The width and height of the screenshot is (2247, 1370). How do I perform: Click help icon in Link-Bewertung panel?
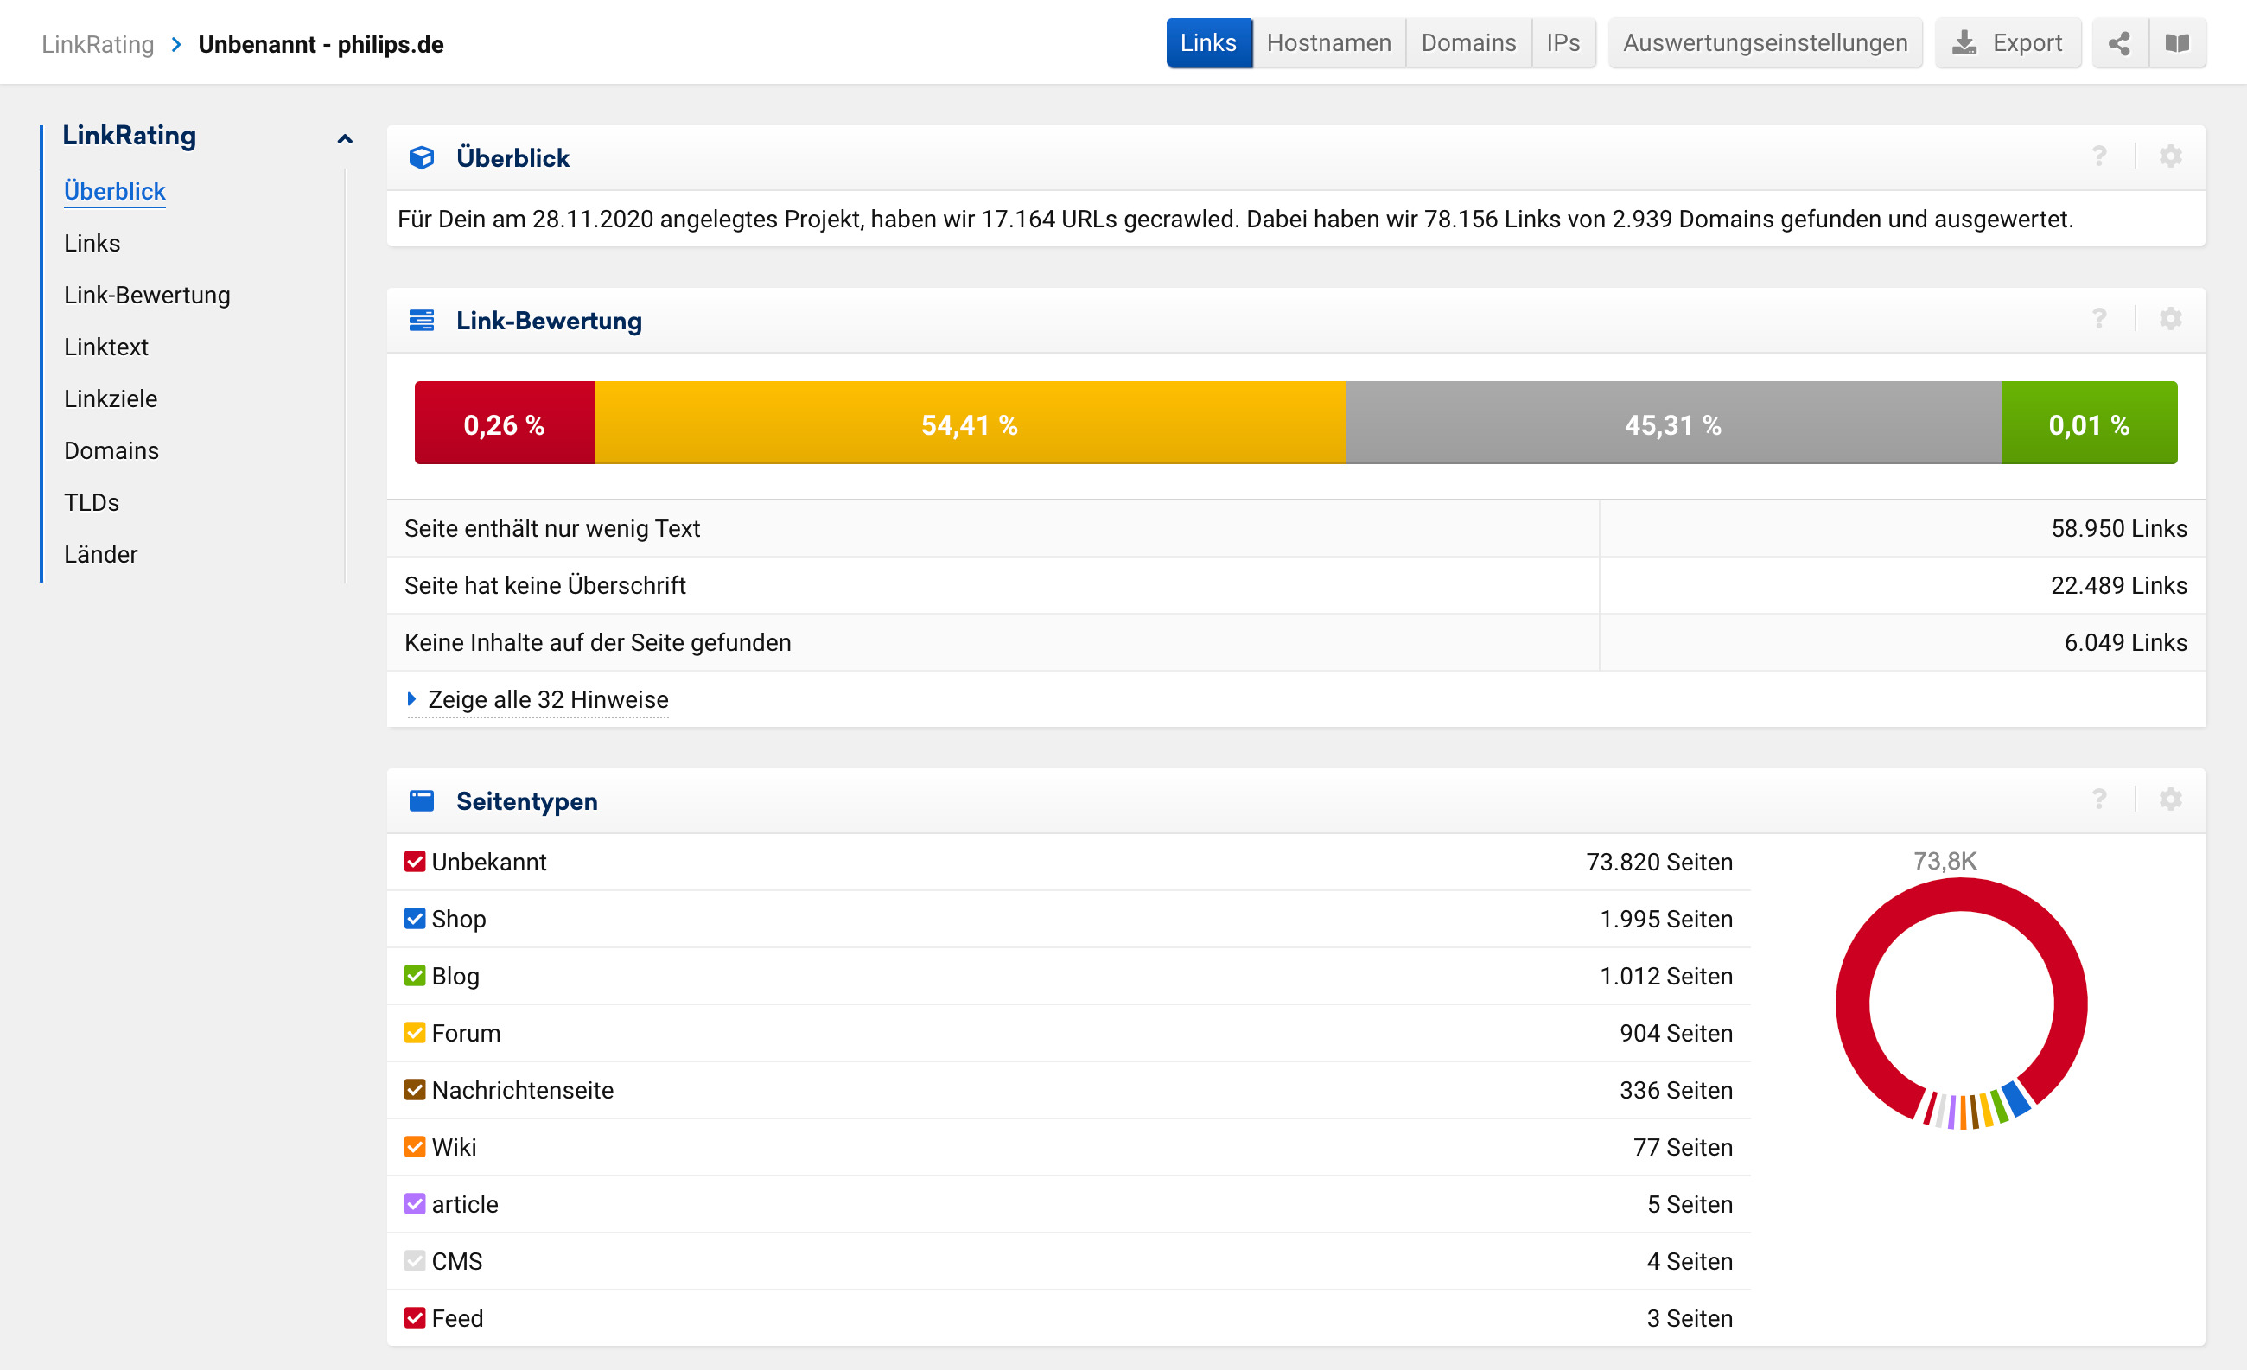click(x=2099, y=318)
